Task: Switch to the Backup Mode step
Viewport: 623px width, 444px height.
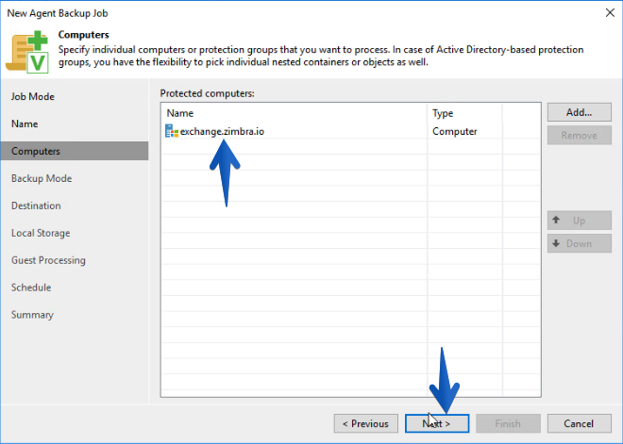Action: (42, 178)
